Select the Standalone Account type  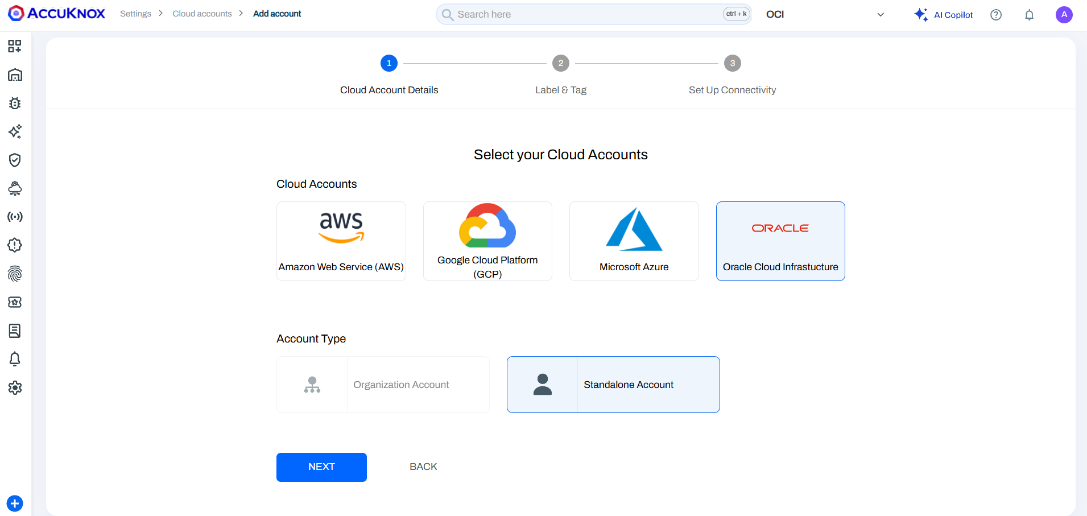point(613,385)
